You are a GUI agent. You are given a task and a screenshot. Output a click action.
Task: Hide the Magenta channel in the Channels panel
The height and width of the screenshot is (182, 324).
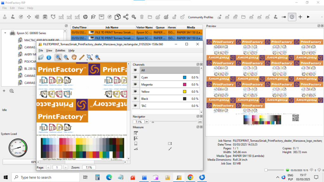(135, 84)
